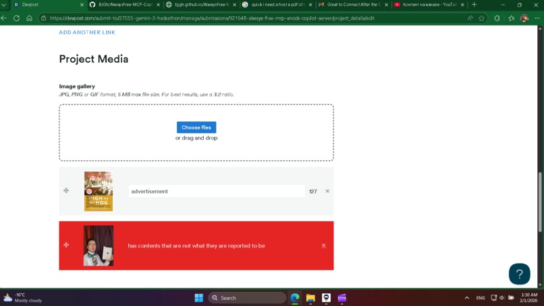This screenshot has width=544, height=306.
Task: Close the Gmail tab
Action: [x=387, y=5]
